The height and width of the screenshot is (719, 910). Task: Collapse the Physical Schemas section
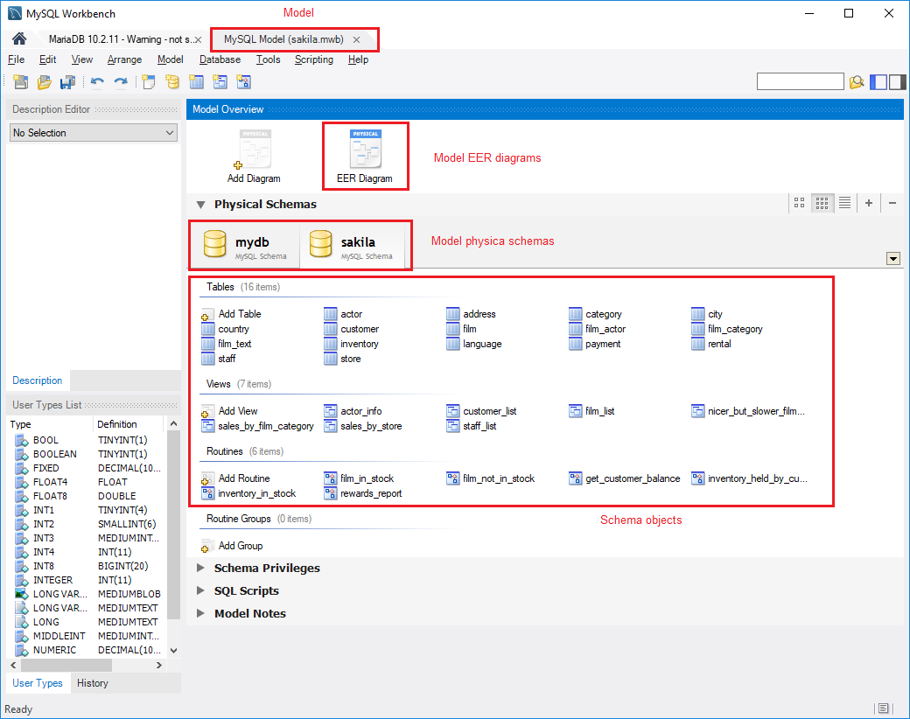point(200,205)
